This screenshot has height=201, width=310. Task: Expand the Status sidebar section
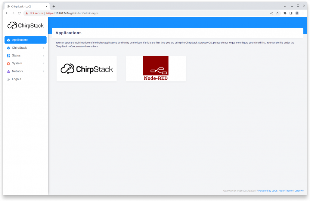tap(44, 55)
